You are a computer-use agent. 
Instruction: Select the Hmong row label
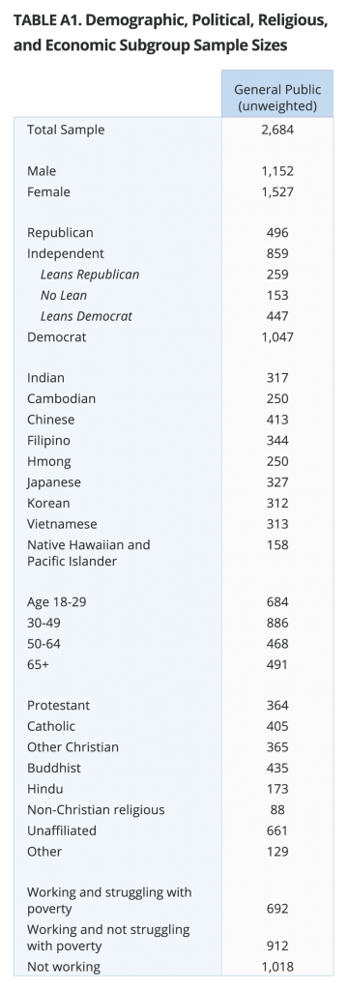pyautogui.click(x=48, y=461)
